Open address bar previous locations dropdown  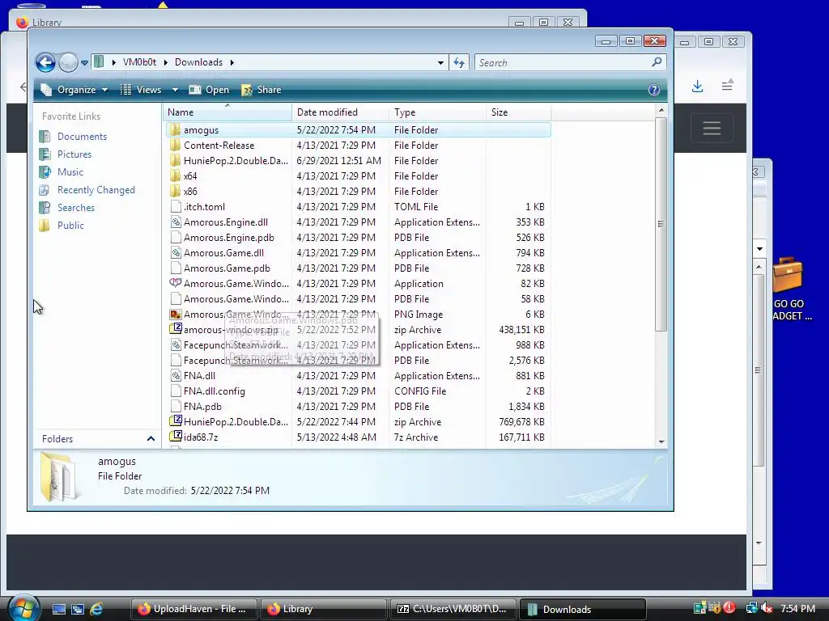pos(440,63)
